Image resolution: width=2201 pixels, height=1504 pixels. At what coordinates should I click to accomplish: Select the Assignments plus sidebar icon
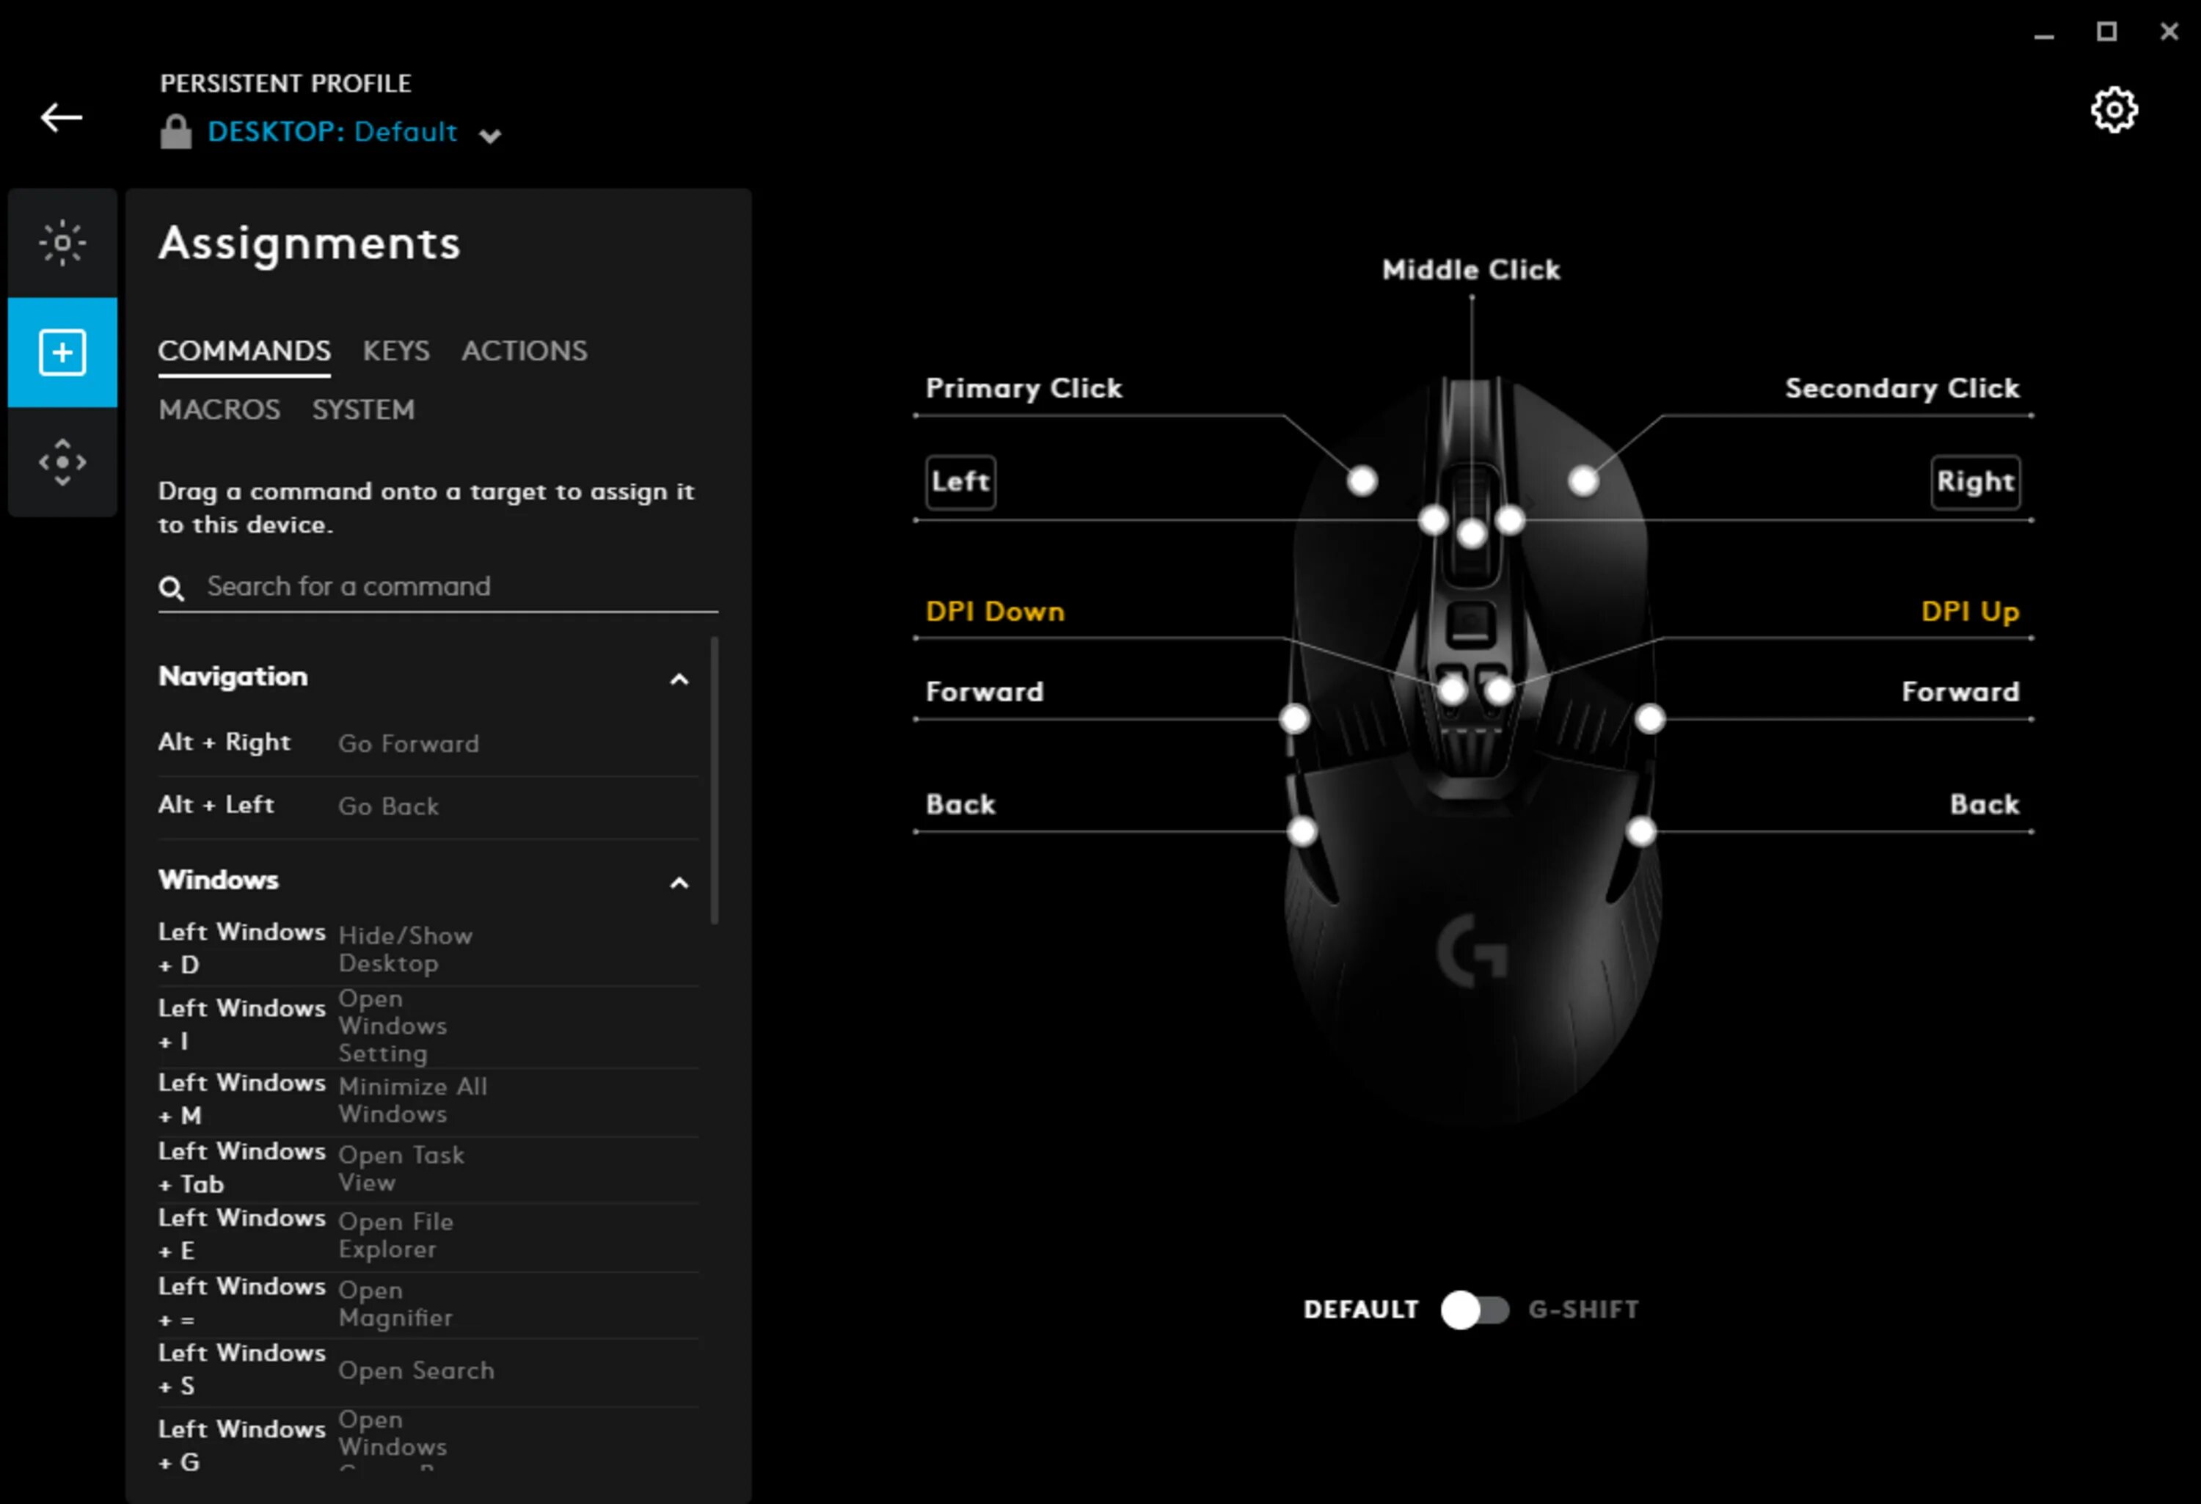(62, 352)
